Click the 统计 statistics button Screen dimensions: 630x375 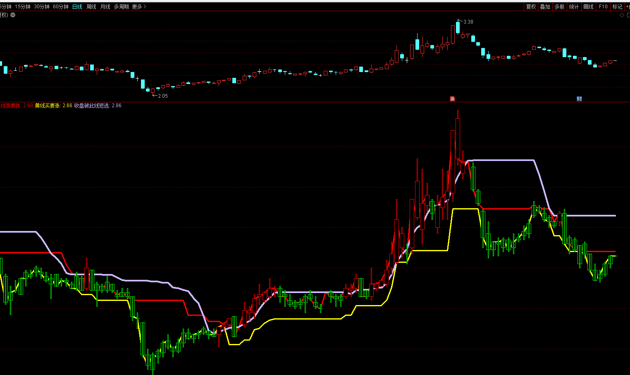(x=574, y=7)
